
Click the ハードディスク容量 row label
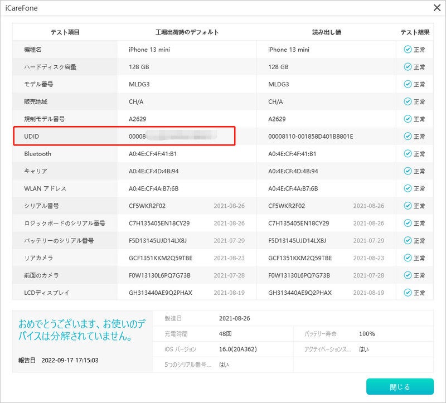click(50, 67)
